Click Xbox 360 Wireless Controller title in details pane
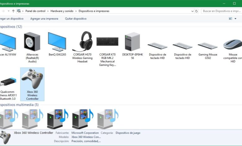Viewport: 242px width, 146px height. tap(34, 133)
